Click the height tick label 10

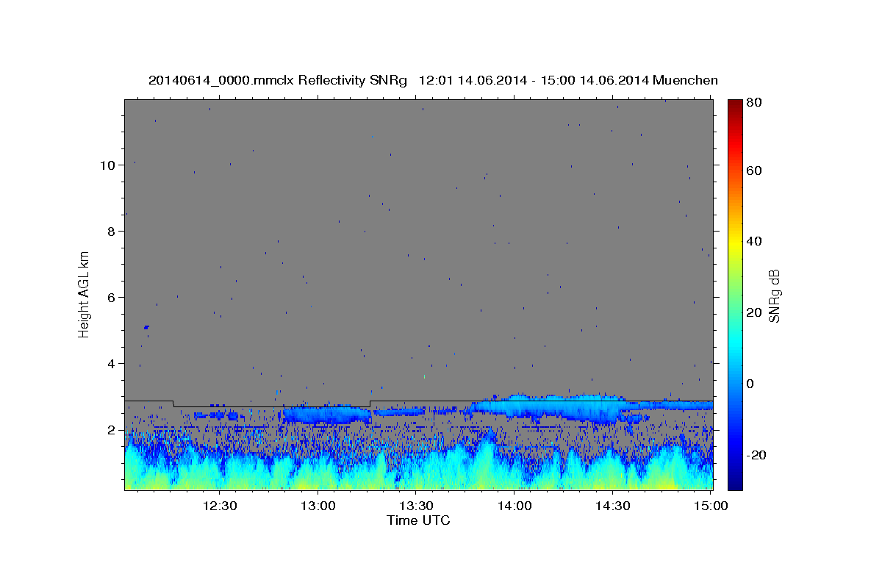coord(107,165)
